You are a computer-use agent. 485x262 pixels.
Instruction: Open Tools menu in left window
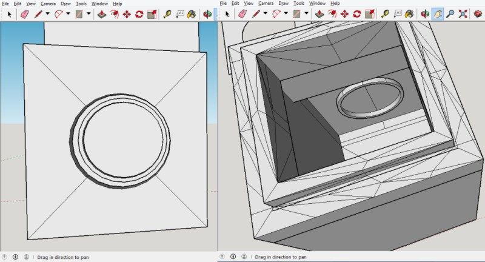(x=81, y=4)
